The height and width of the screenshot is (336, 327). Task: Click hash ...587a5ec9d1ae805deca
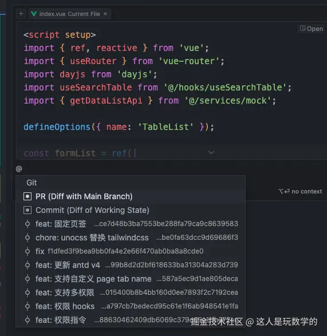pos(197,279)
